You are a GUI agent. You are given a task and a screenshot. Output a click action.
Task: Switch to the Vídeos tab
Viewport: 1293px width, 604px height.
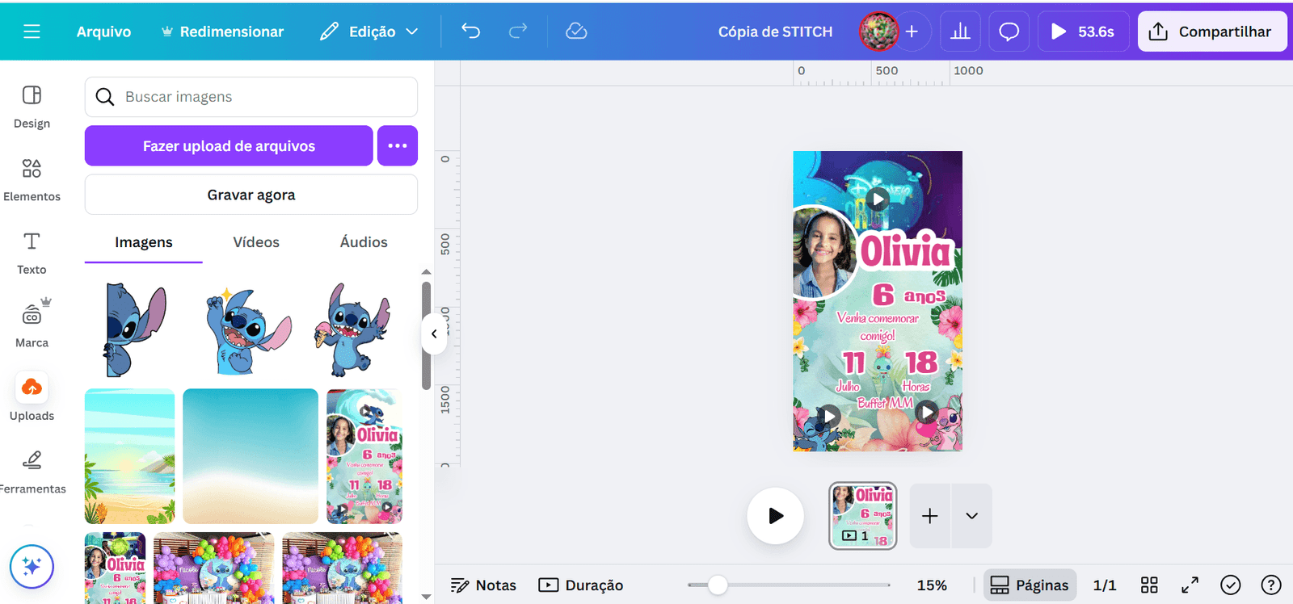click(256, 242)
